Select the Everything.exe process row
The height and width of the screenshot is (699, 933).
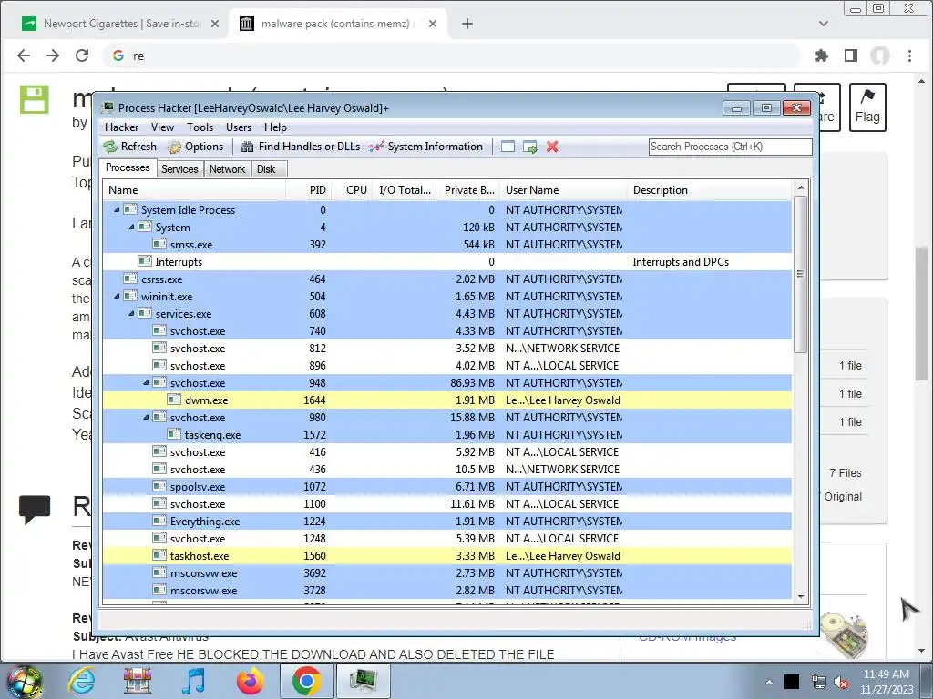click(x=446, y=522)
